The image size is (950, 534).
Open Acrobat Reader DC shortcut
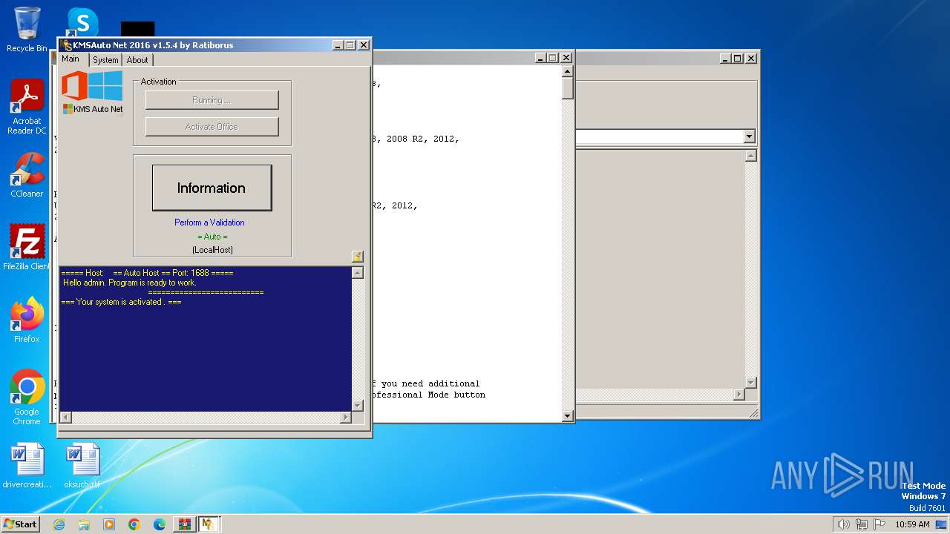tap(27, 108)
